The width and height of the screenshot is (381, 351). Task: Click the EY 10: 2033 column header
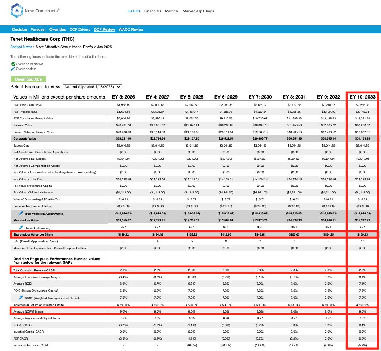click(363, 97)
